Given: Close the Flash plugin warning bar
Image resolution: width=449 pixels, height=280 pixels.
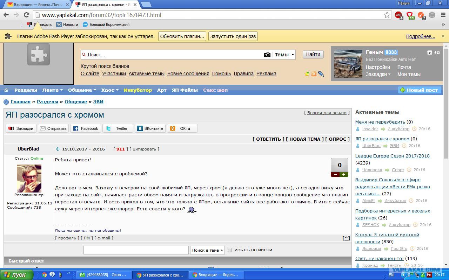Looking at the screenshot, I should coord(443,36).
